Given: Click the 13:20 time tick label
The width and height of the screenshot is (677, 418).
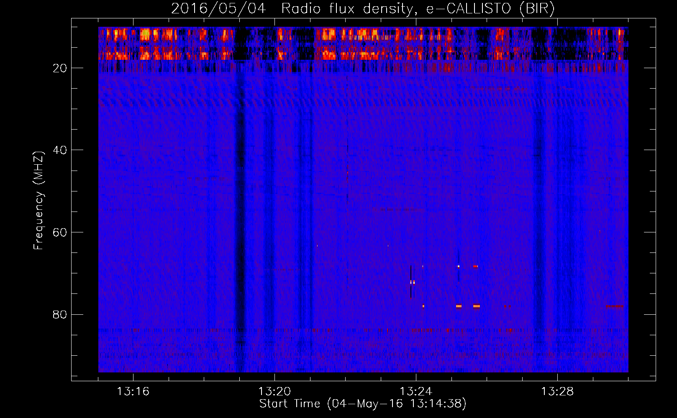Looking at the screenshot, I should 274,392.
